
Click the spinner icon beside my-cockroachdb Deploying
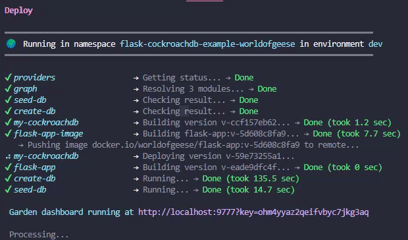click(x=8, y=156)
